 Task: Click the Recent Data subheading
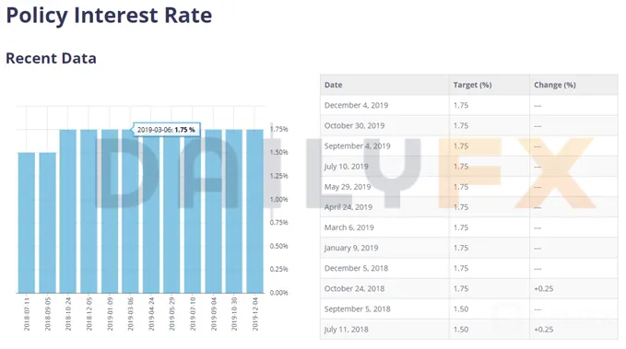pyautogui.click(x=51, y=58)
